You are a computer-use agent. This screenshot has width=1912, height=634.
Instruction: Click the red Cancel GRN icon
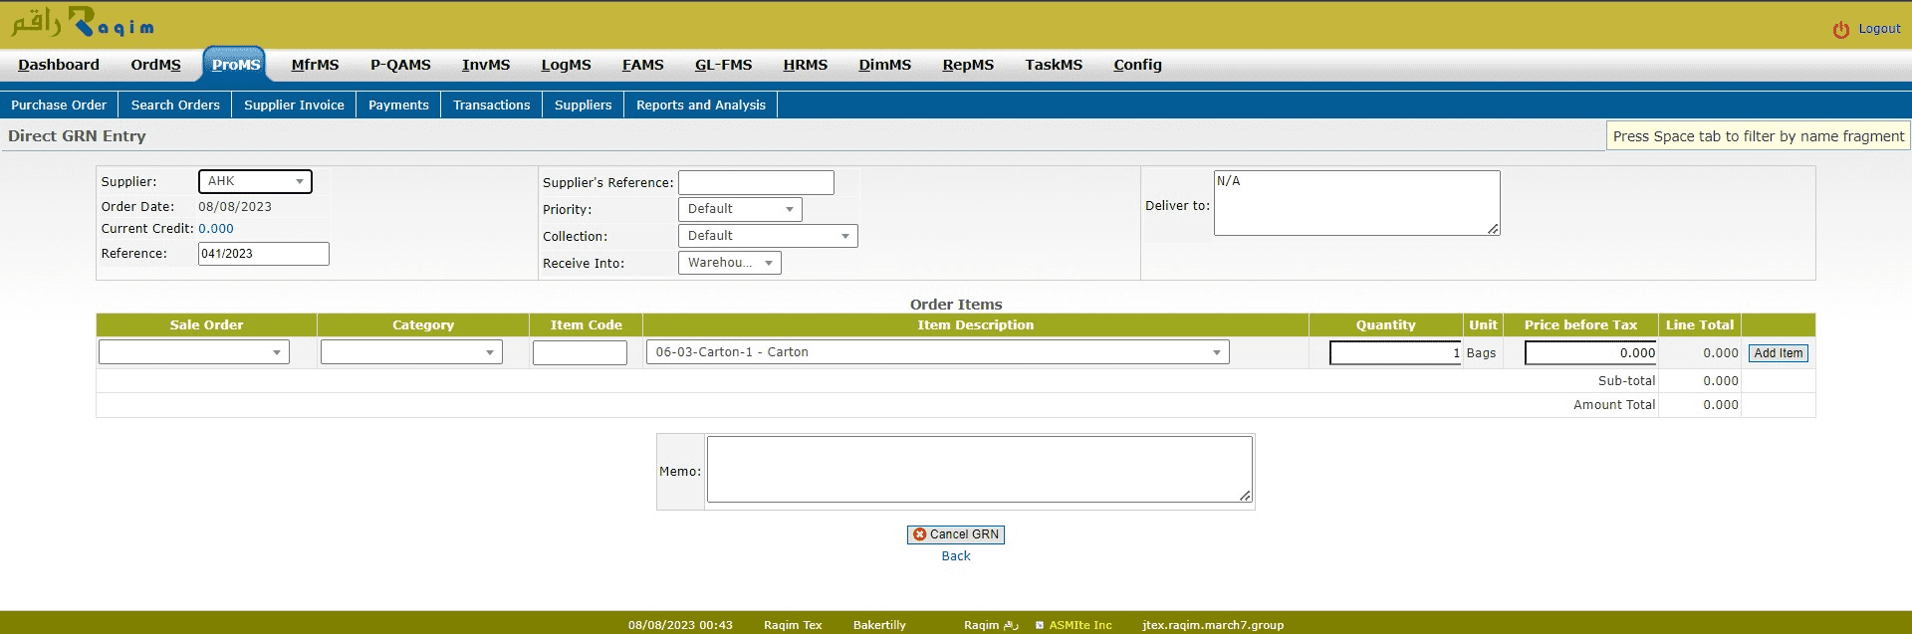[x=919, y=534]
